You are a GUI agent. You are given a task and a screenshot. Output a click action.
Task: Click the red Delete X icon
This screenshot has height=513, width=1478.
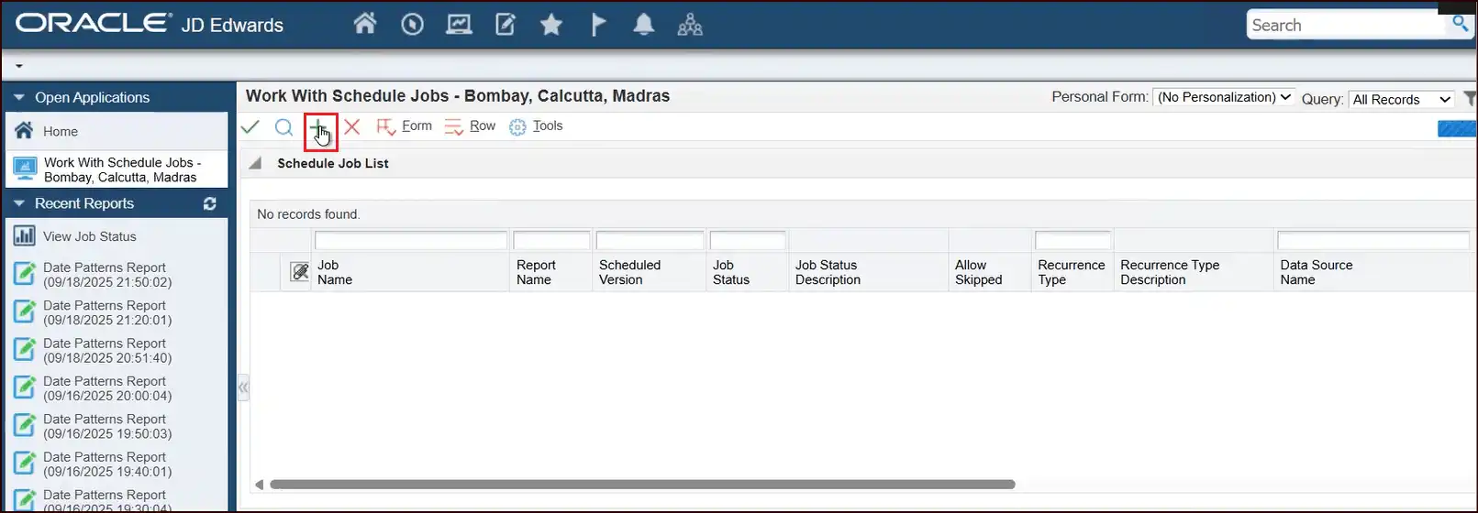point(352,127)
